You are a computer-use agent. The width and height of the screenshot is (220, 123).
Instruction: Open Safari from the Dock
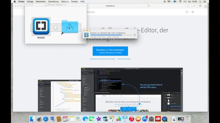[46, 119]
